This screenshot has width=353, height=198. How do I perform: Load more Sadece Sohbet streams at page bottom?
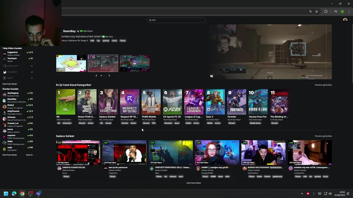coord(194,183)
